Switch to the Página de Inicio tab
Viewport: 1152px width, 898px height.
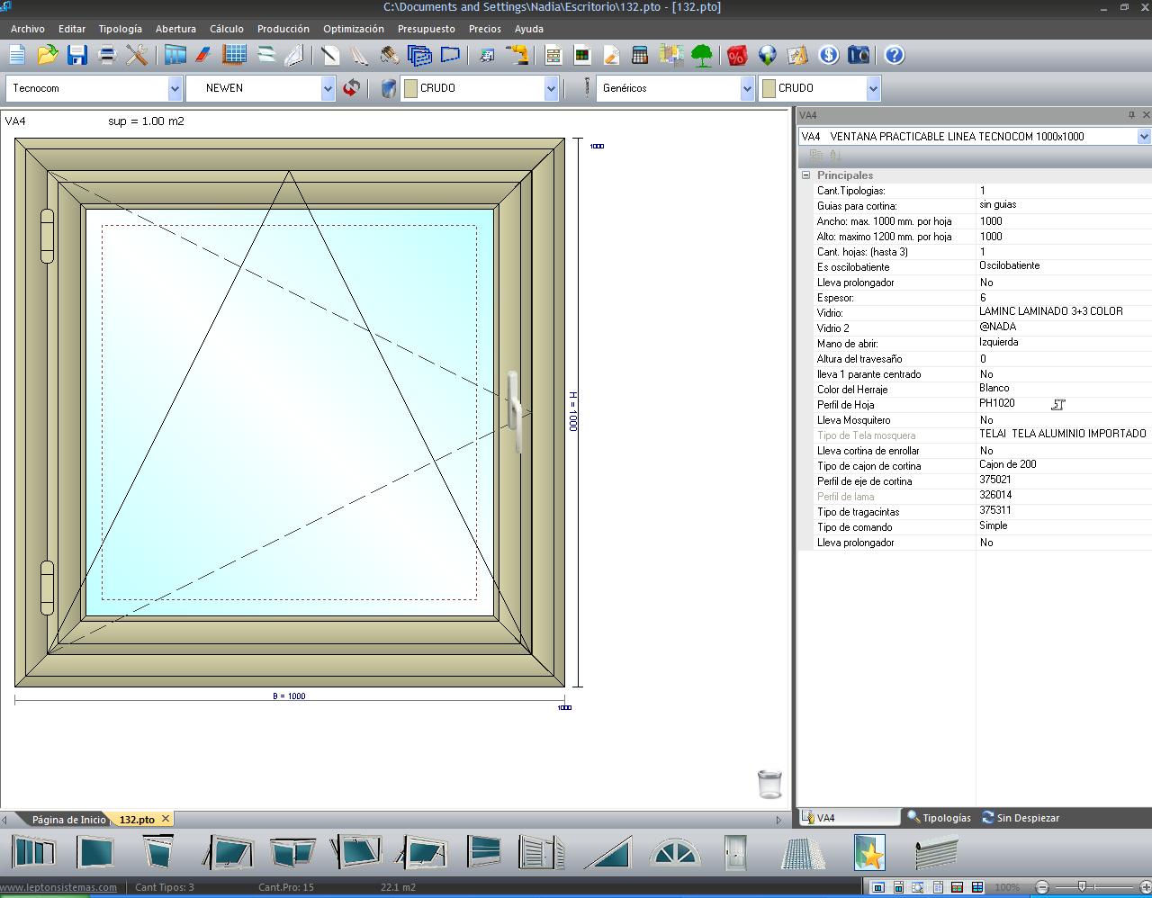point(68,820)
